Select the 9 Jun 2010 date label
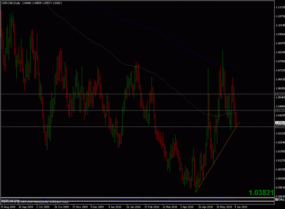This screenshot has height=209, width=285. click(241, 207)
